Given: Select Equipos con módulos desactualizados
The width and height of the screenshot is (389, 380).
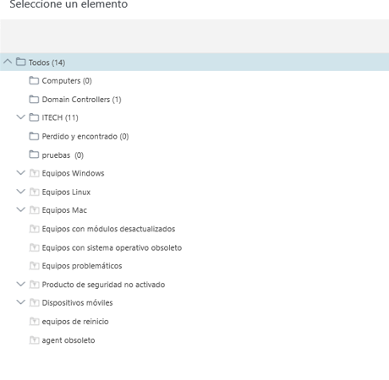Looking at the screenshot, I should 108,229.
